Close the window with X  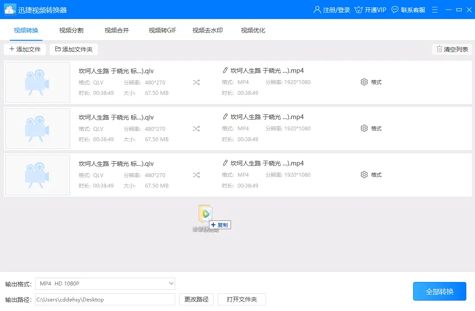tap(469, 10)
